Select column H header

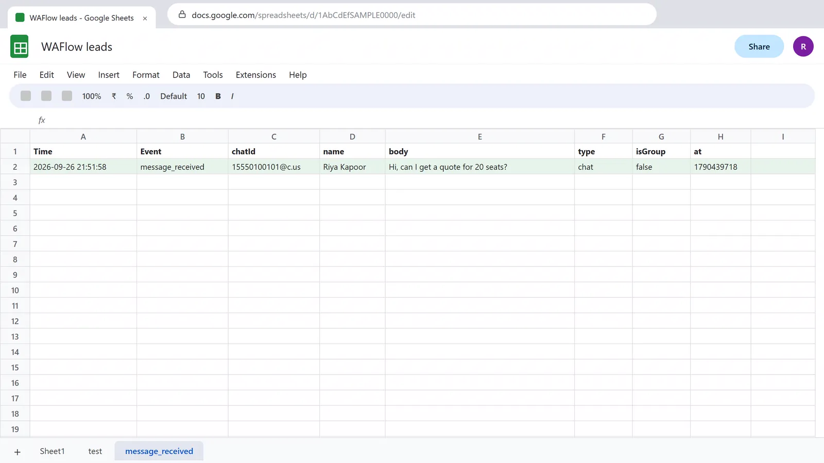[720, 136]
